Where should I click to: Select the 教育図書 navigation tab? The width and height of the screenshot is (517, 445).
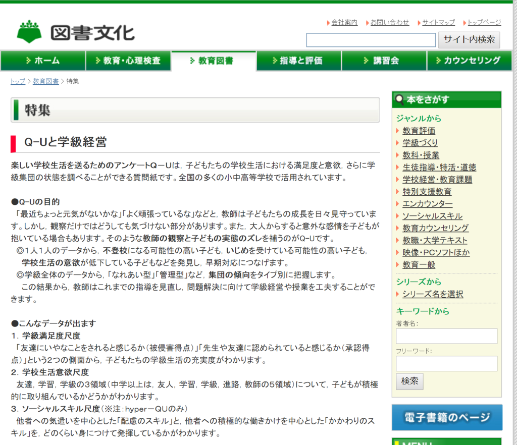(214, 61)
